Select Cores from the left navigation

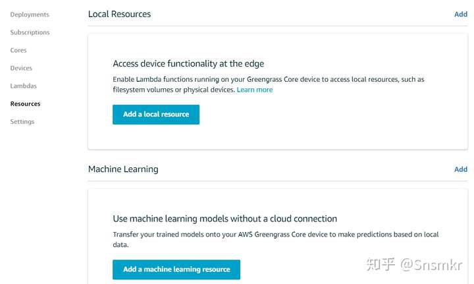[18, 50]
